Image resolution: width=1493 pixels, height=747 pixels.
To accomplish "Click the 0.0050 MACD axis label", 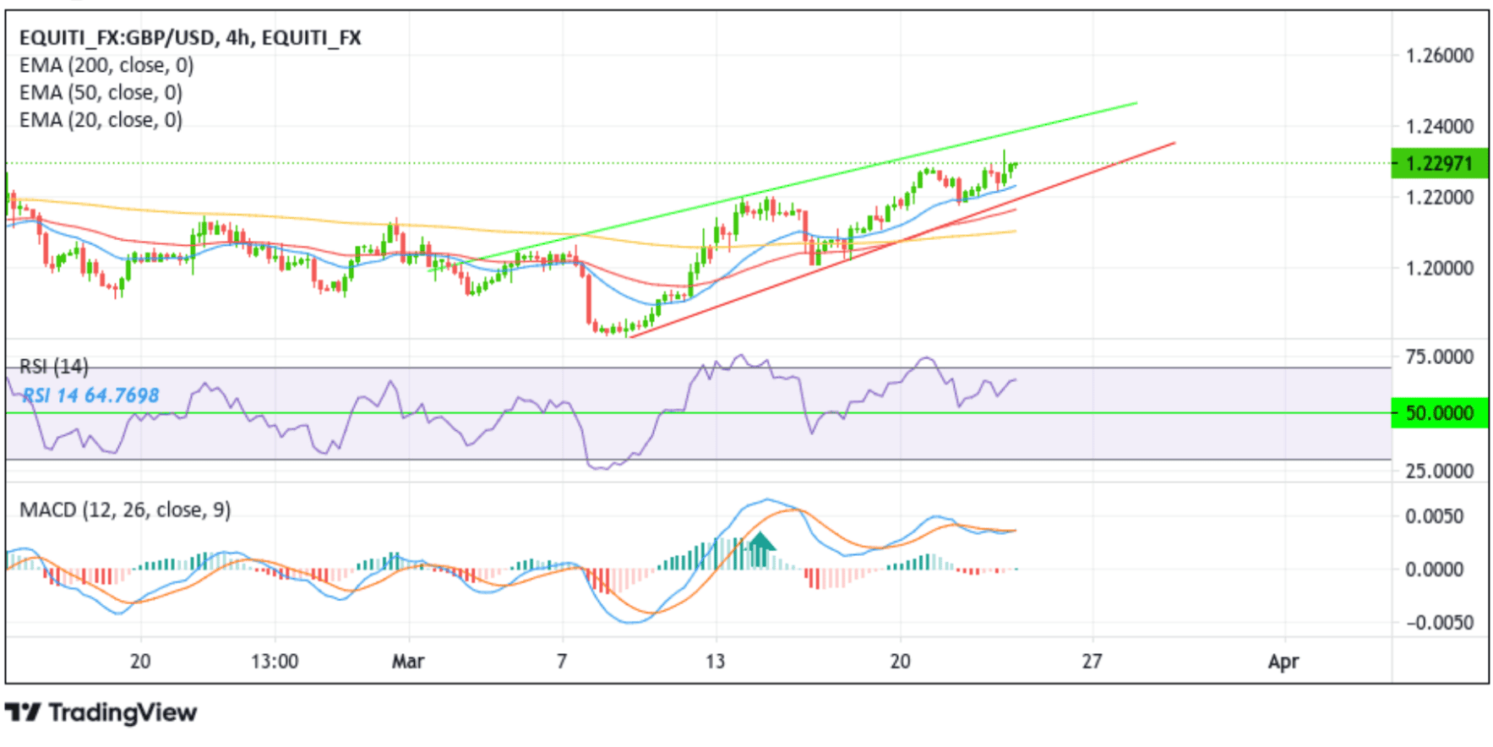I will click(1435, 516).
